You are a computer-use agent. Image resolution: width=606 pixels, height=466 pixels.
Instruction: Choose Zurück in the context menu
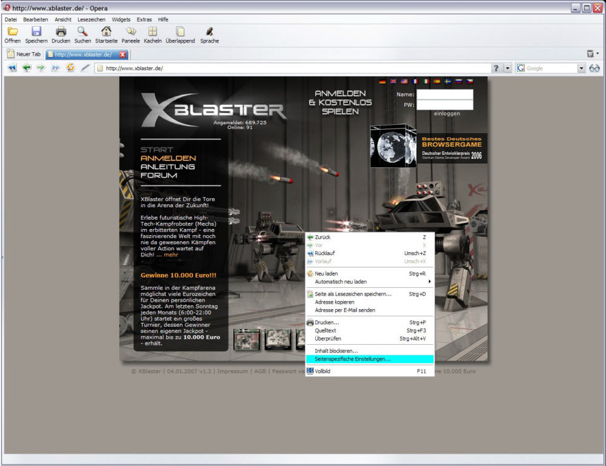pyautogui.click(x=370, y=238)
